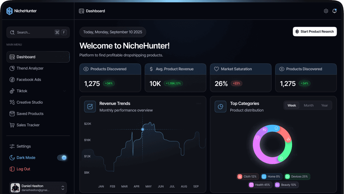Open Sales Tracker page
This screenshot has height=194, width=344.
[x=38, y=125]
